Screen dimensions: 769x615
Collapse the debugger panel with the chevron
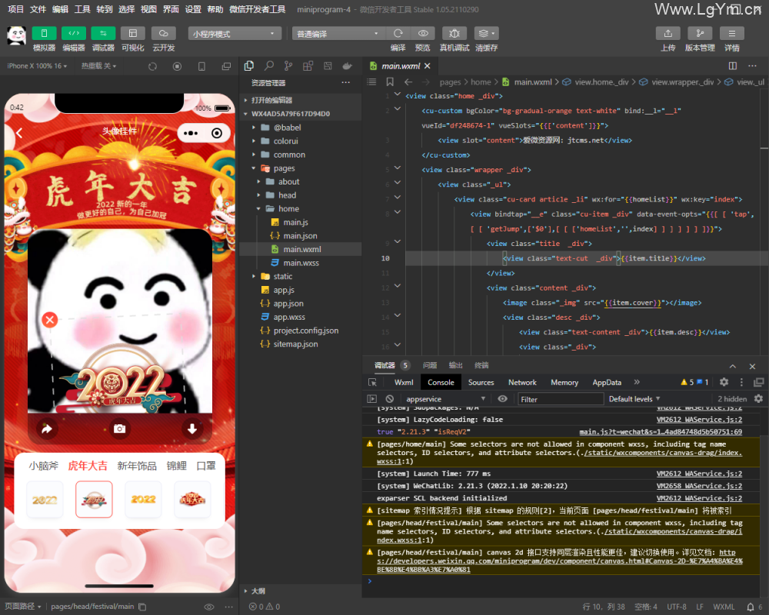(732, 367)
